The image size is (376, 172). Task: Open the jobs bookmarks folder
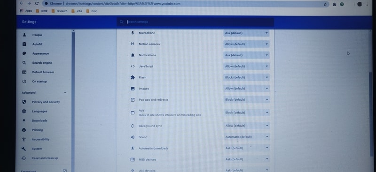pos(77,11)
